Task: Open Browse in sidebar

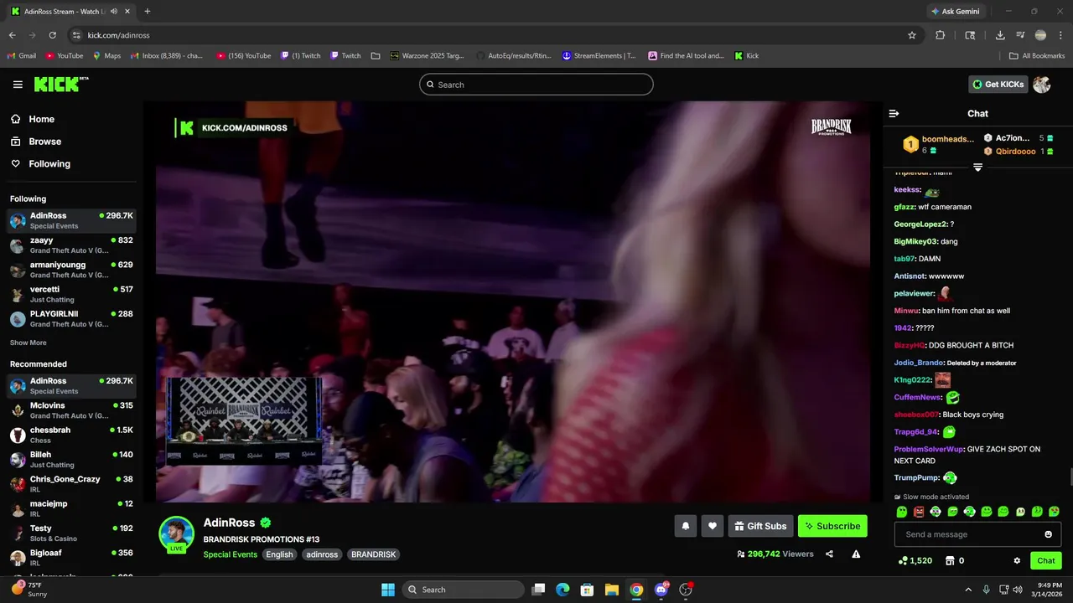Action: click(36, 142)
